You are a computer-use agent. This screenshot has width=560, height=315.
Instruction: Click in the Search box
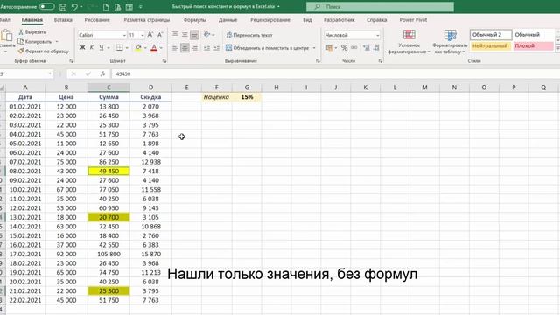pos(380,7)
